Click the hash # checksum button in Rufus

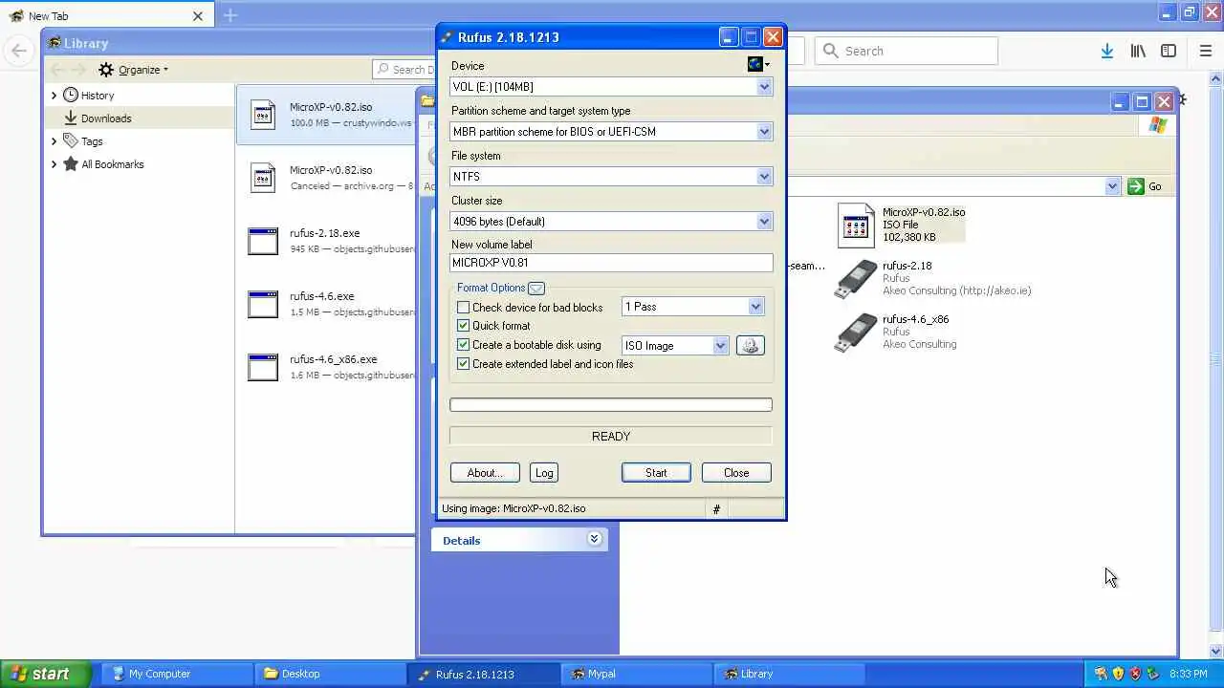(x=716, y=509)
